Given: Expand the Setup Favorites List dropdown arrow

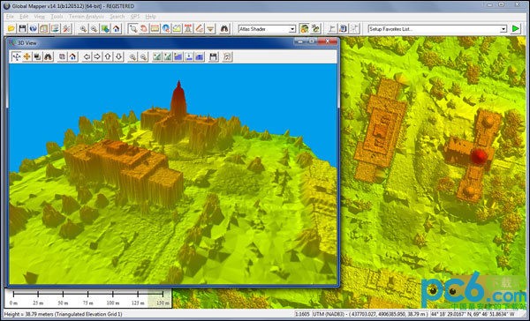Looking at the screenshot, I should [503, 29].
